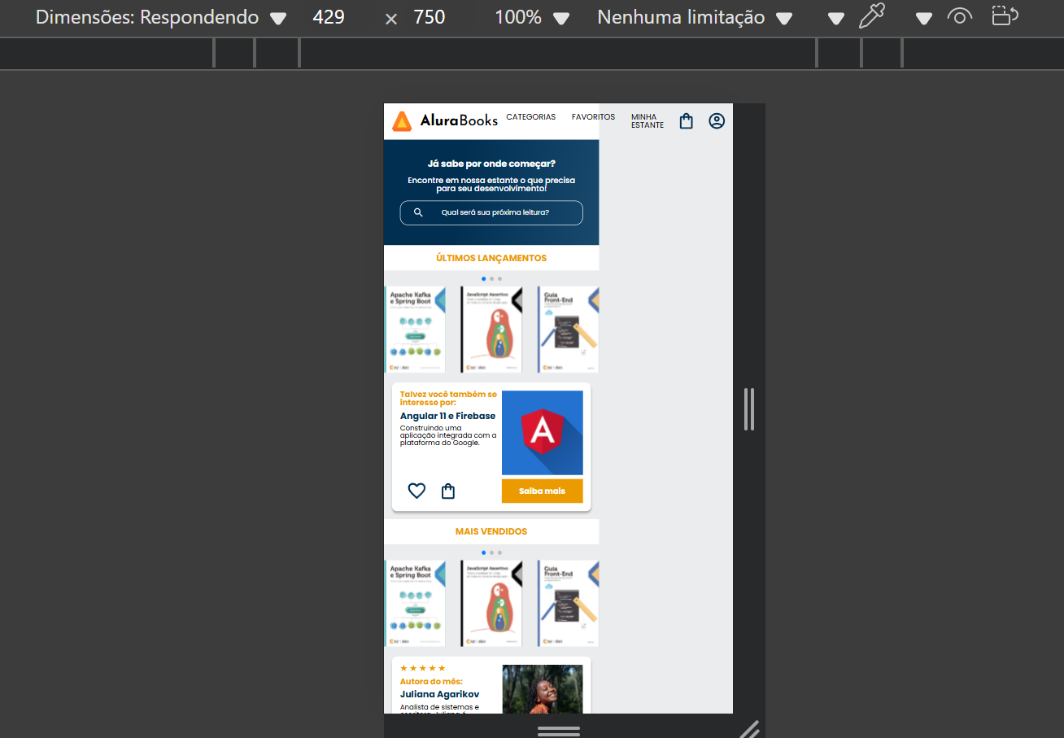Click the five-star rating in author card
Viewport: 1064px width, 738px height.
(x=423, y=668)
